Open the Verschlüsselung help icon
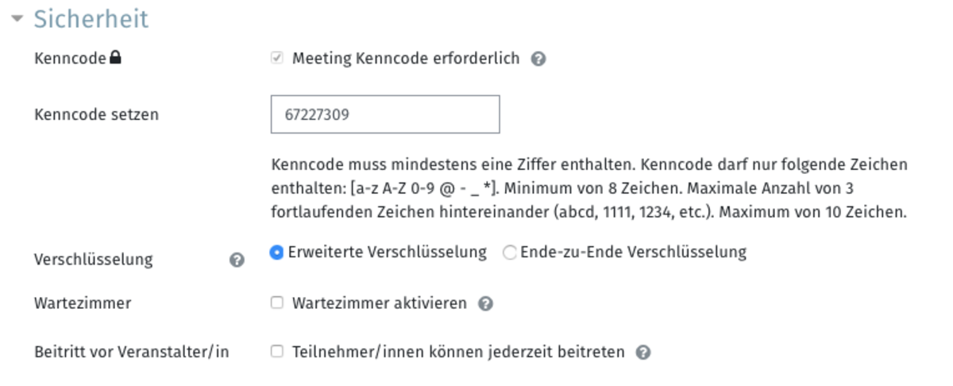 pos(237,260)
